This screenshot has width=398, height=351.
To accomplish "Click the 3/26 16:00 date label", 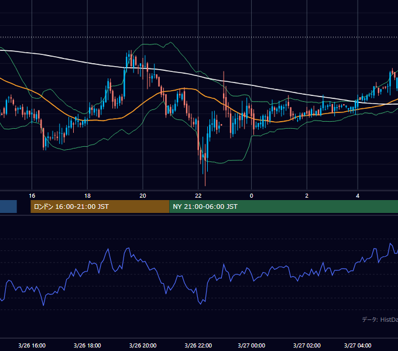I will (x=32, y=345).
